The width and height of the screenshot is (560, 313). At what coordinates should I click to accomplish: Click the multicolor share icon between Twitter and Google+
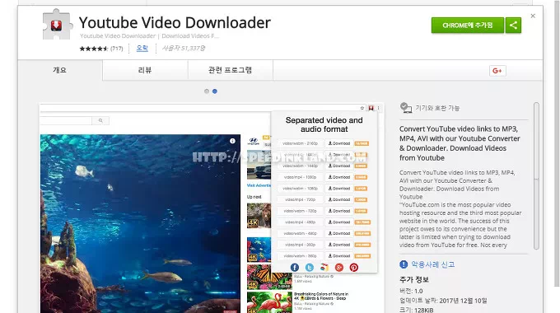click(324, 267)
